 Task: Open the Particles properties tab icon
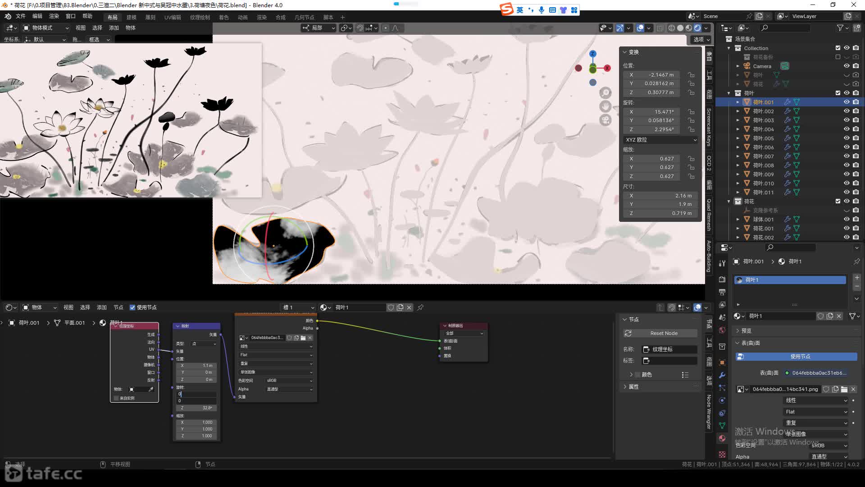722,388
